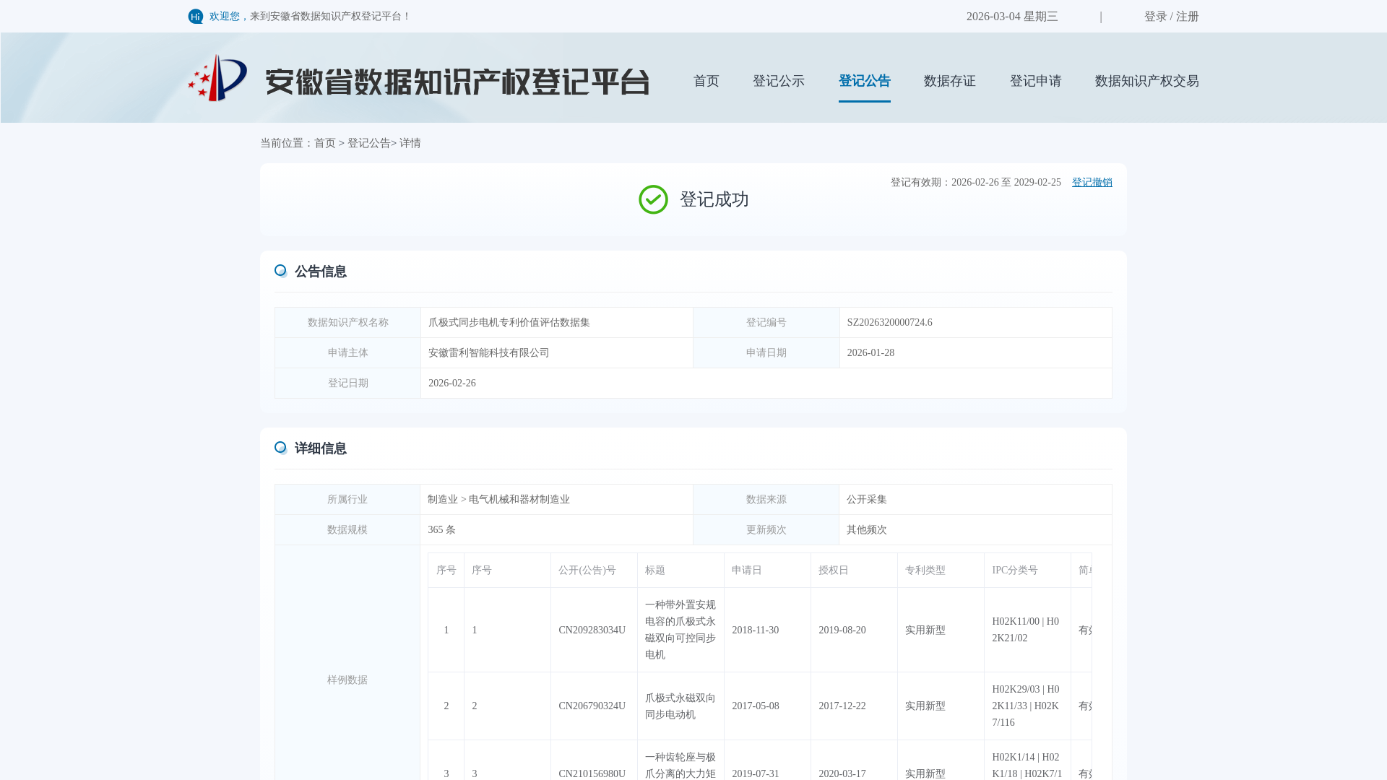The image size is (1387, 780).
Task: Click patent number CN210156980U
Action: coord(592,774)
